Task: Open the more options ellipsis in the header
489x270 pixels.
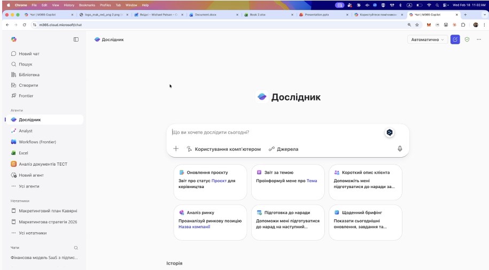Action: tap(479, 39)
